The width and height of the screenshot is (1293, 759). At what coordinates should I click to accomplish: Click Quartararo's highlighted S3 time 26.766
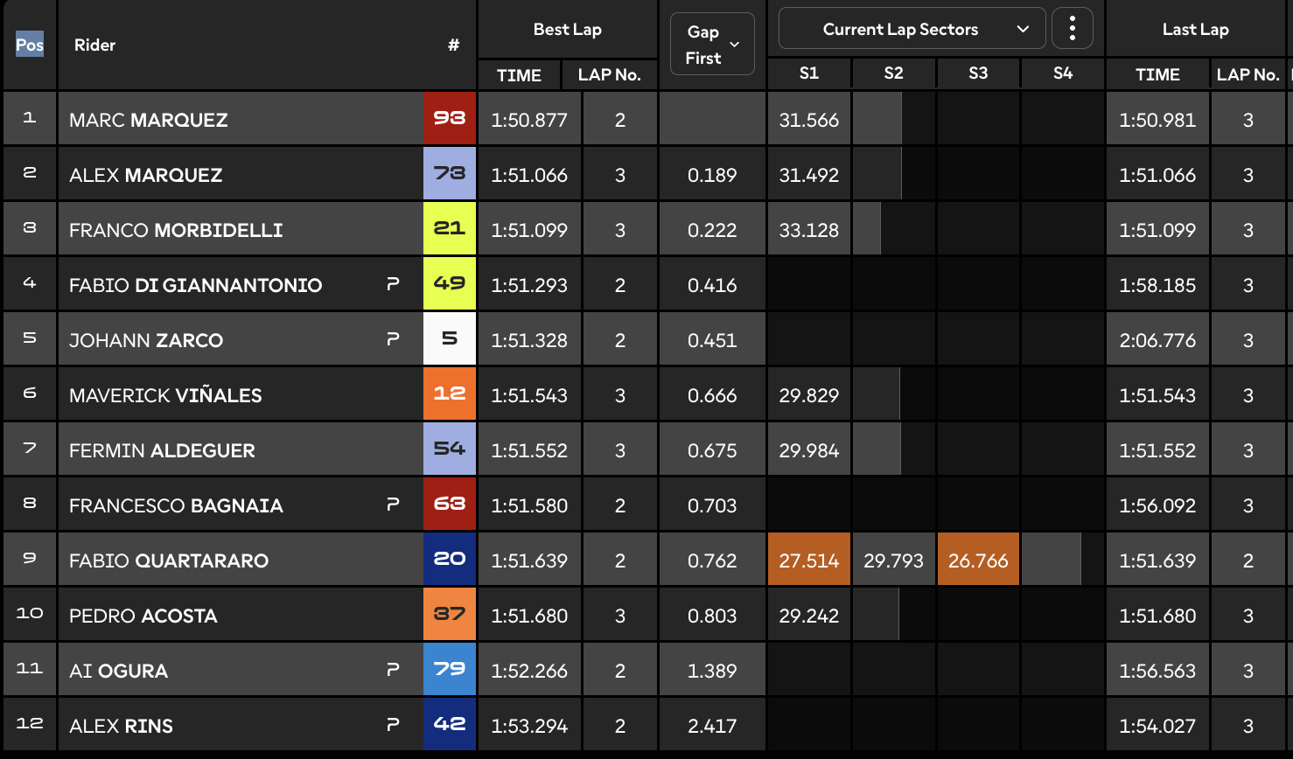[978, 560]
